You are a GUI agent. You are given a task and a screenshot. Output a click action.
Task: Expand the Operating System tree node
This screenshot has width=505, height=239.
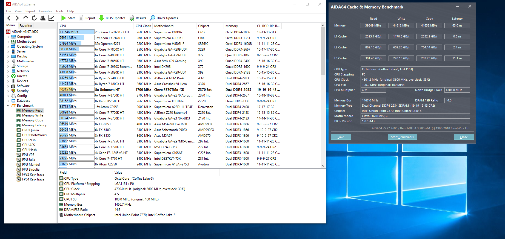point(8,46)
